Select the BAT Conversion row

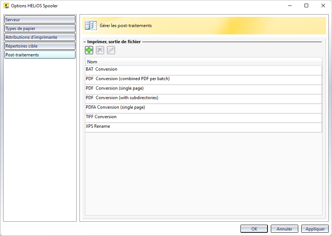tap(203, 70)
